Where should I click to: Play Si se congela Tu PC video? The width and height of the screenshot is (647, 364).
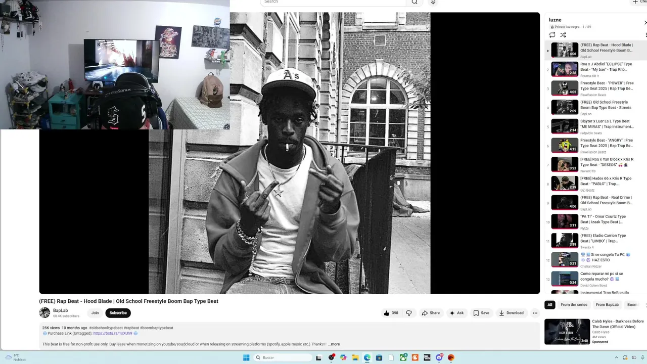tap(595, 260)
